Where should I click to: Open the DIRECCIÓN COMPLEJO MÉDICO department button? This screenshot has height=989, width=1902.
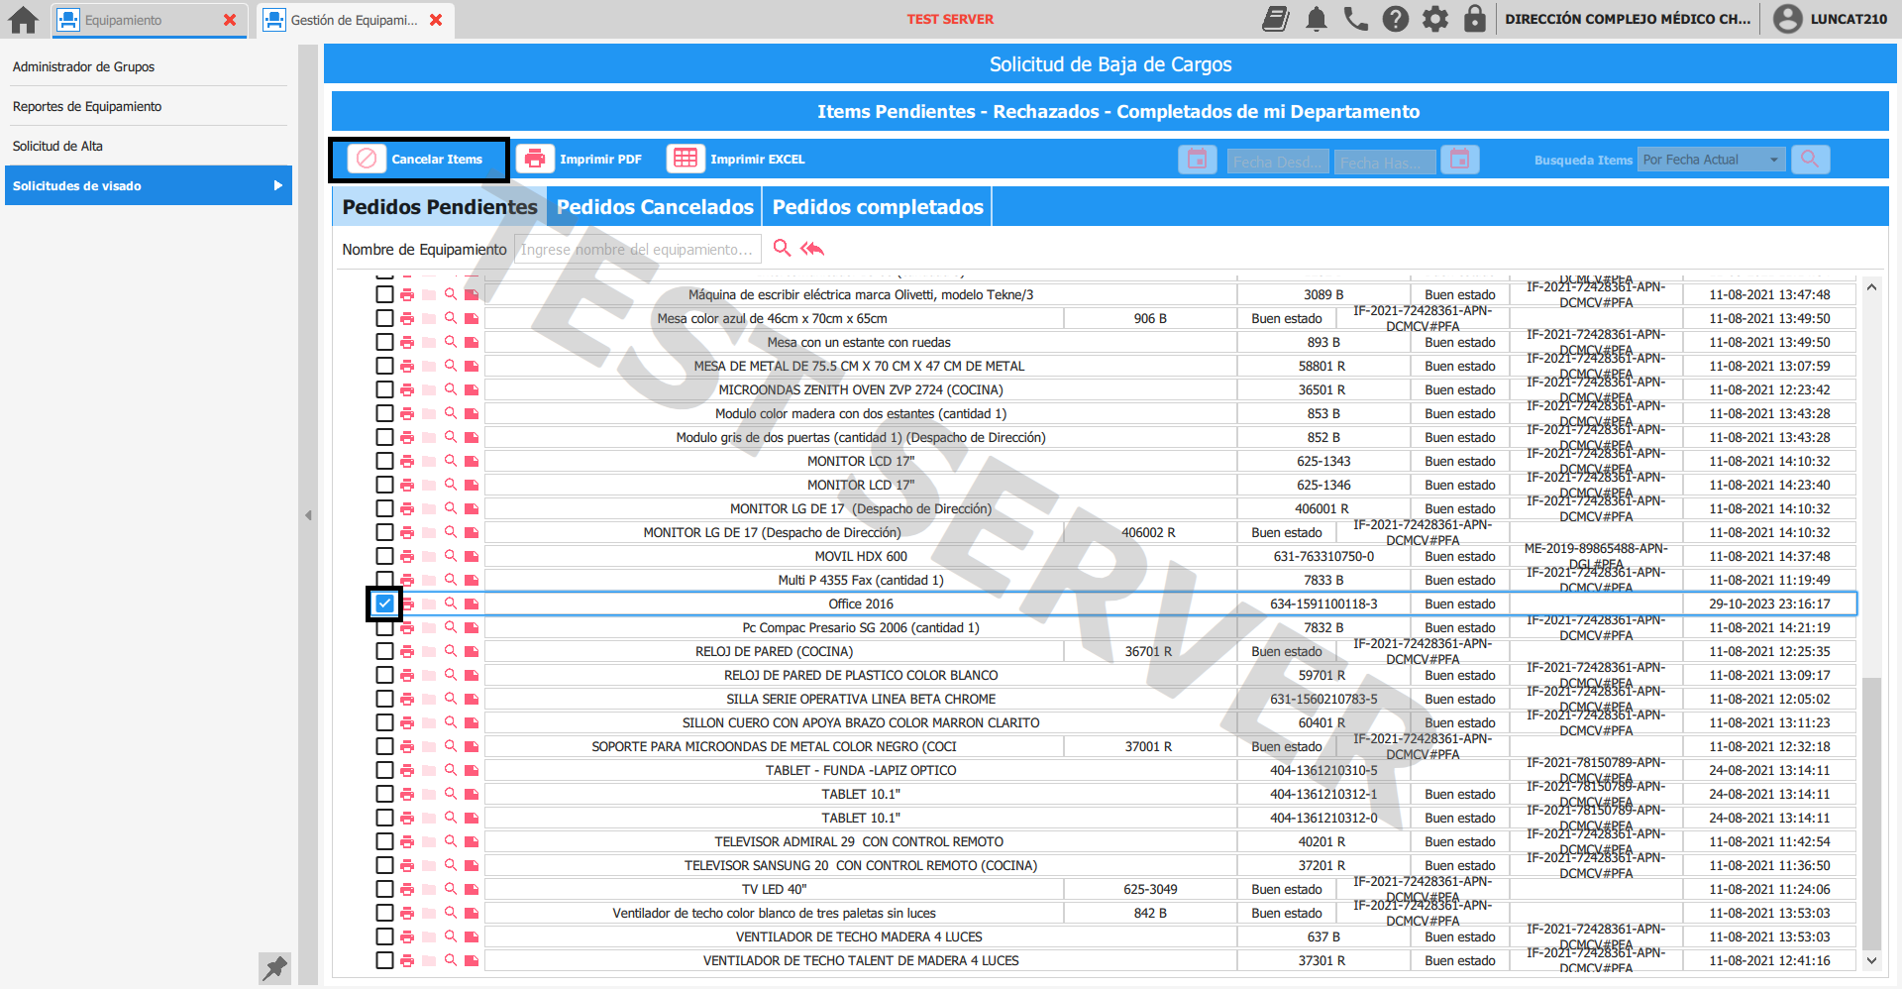pos(1628,19)
